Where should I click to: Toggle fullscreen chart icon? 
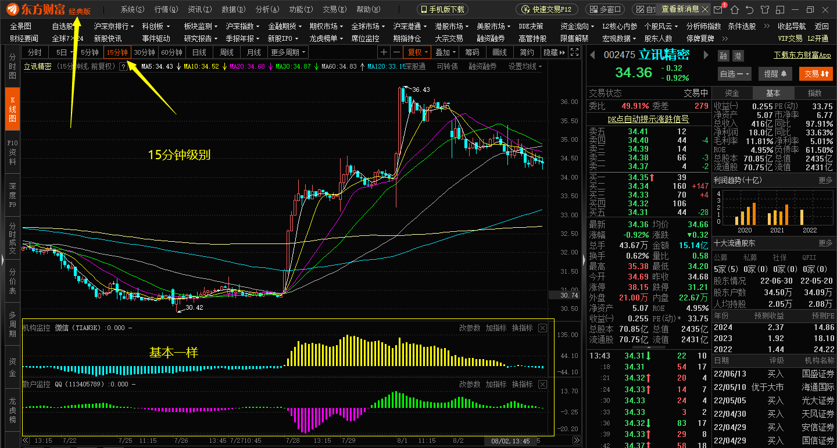click(574, 52)
